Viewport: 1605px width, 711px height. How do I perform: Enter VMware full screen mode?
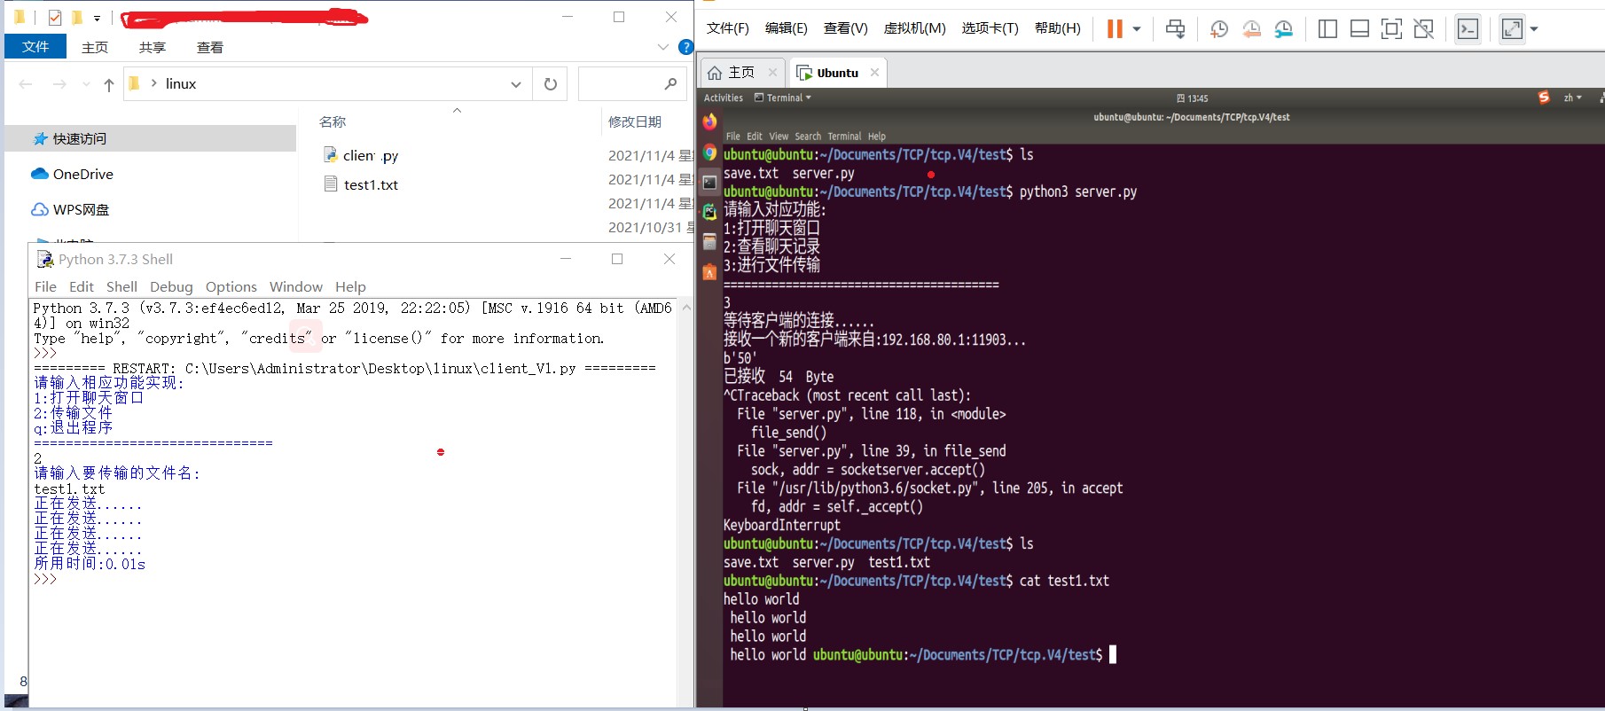click(1391, 28)
